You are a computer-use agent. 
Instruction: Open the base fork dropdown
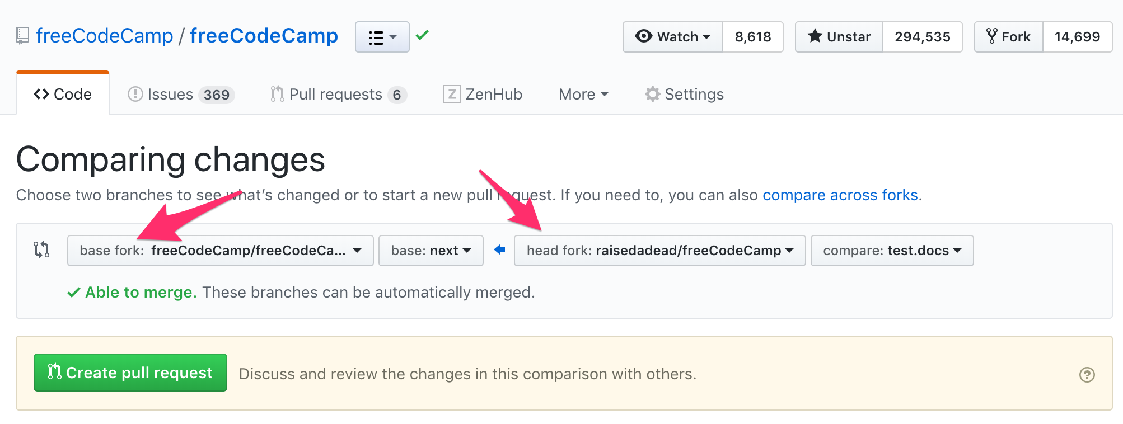coord(220,251)
